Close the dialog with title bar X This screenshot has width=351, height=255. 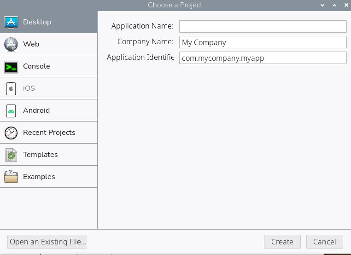pyautogui.click(x=346, y=5)
